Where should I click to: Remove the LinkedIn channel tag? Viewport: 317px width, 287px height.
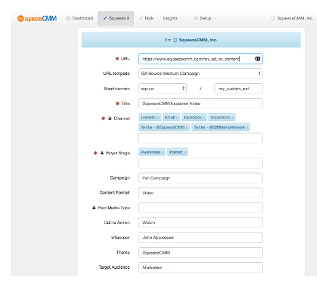point(158,117)
